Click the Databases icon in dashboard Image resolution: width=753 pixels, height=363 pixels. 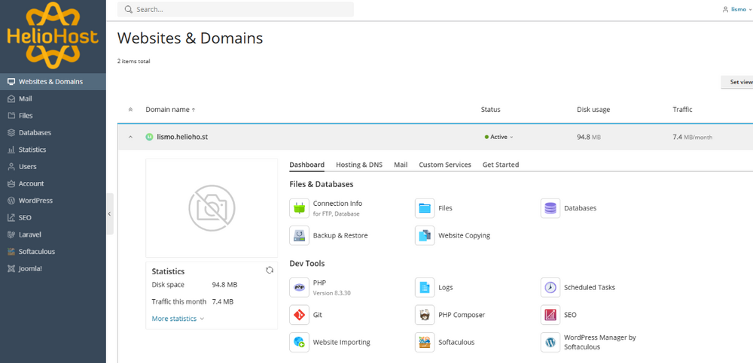[550, 208]
